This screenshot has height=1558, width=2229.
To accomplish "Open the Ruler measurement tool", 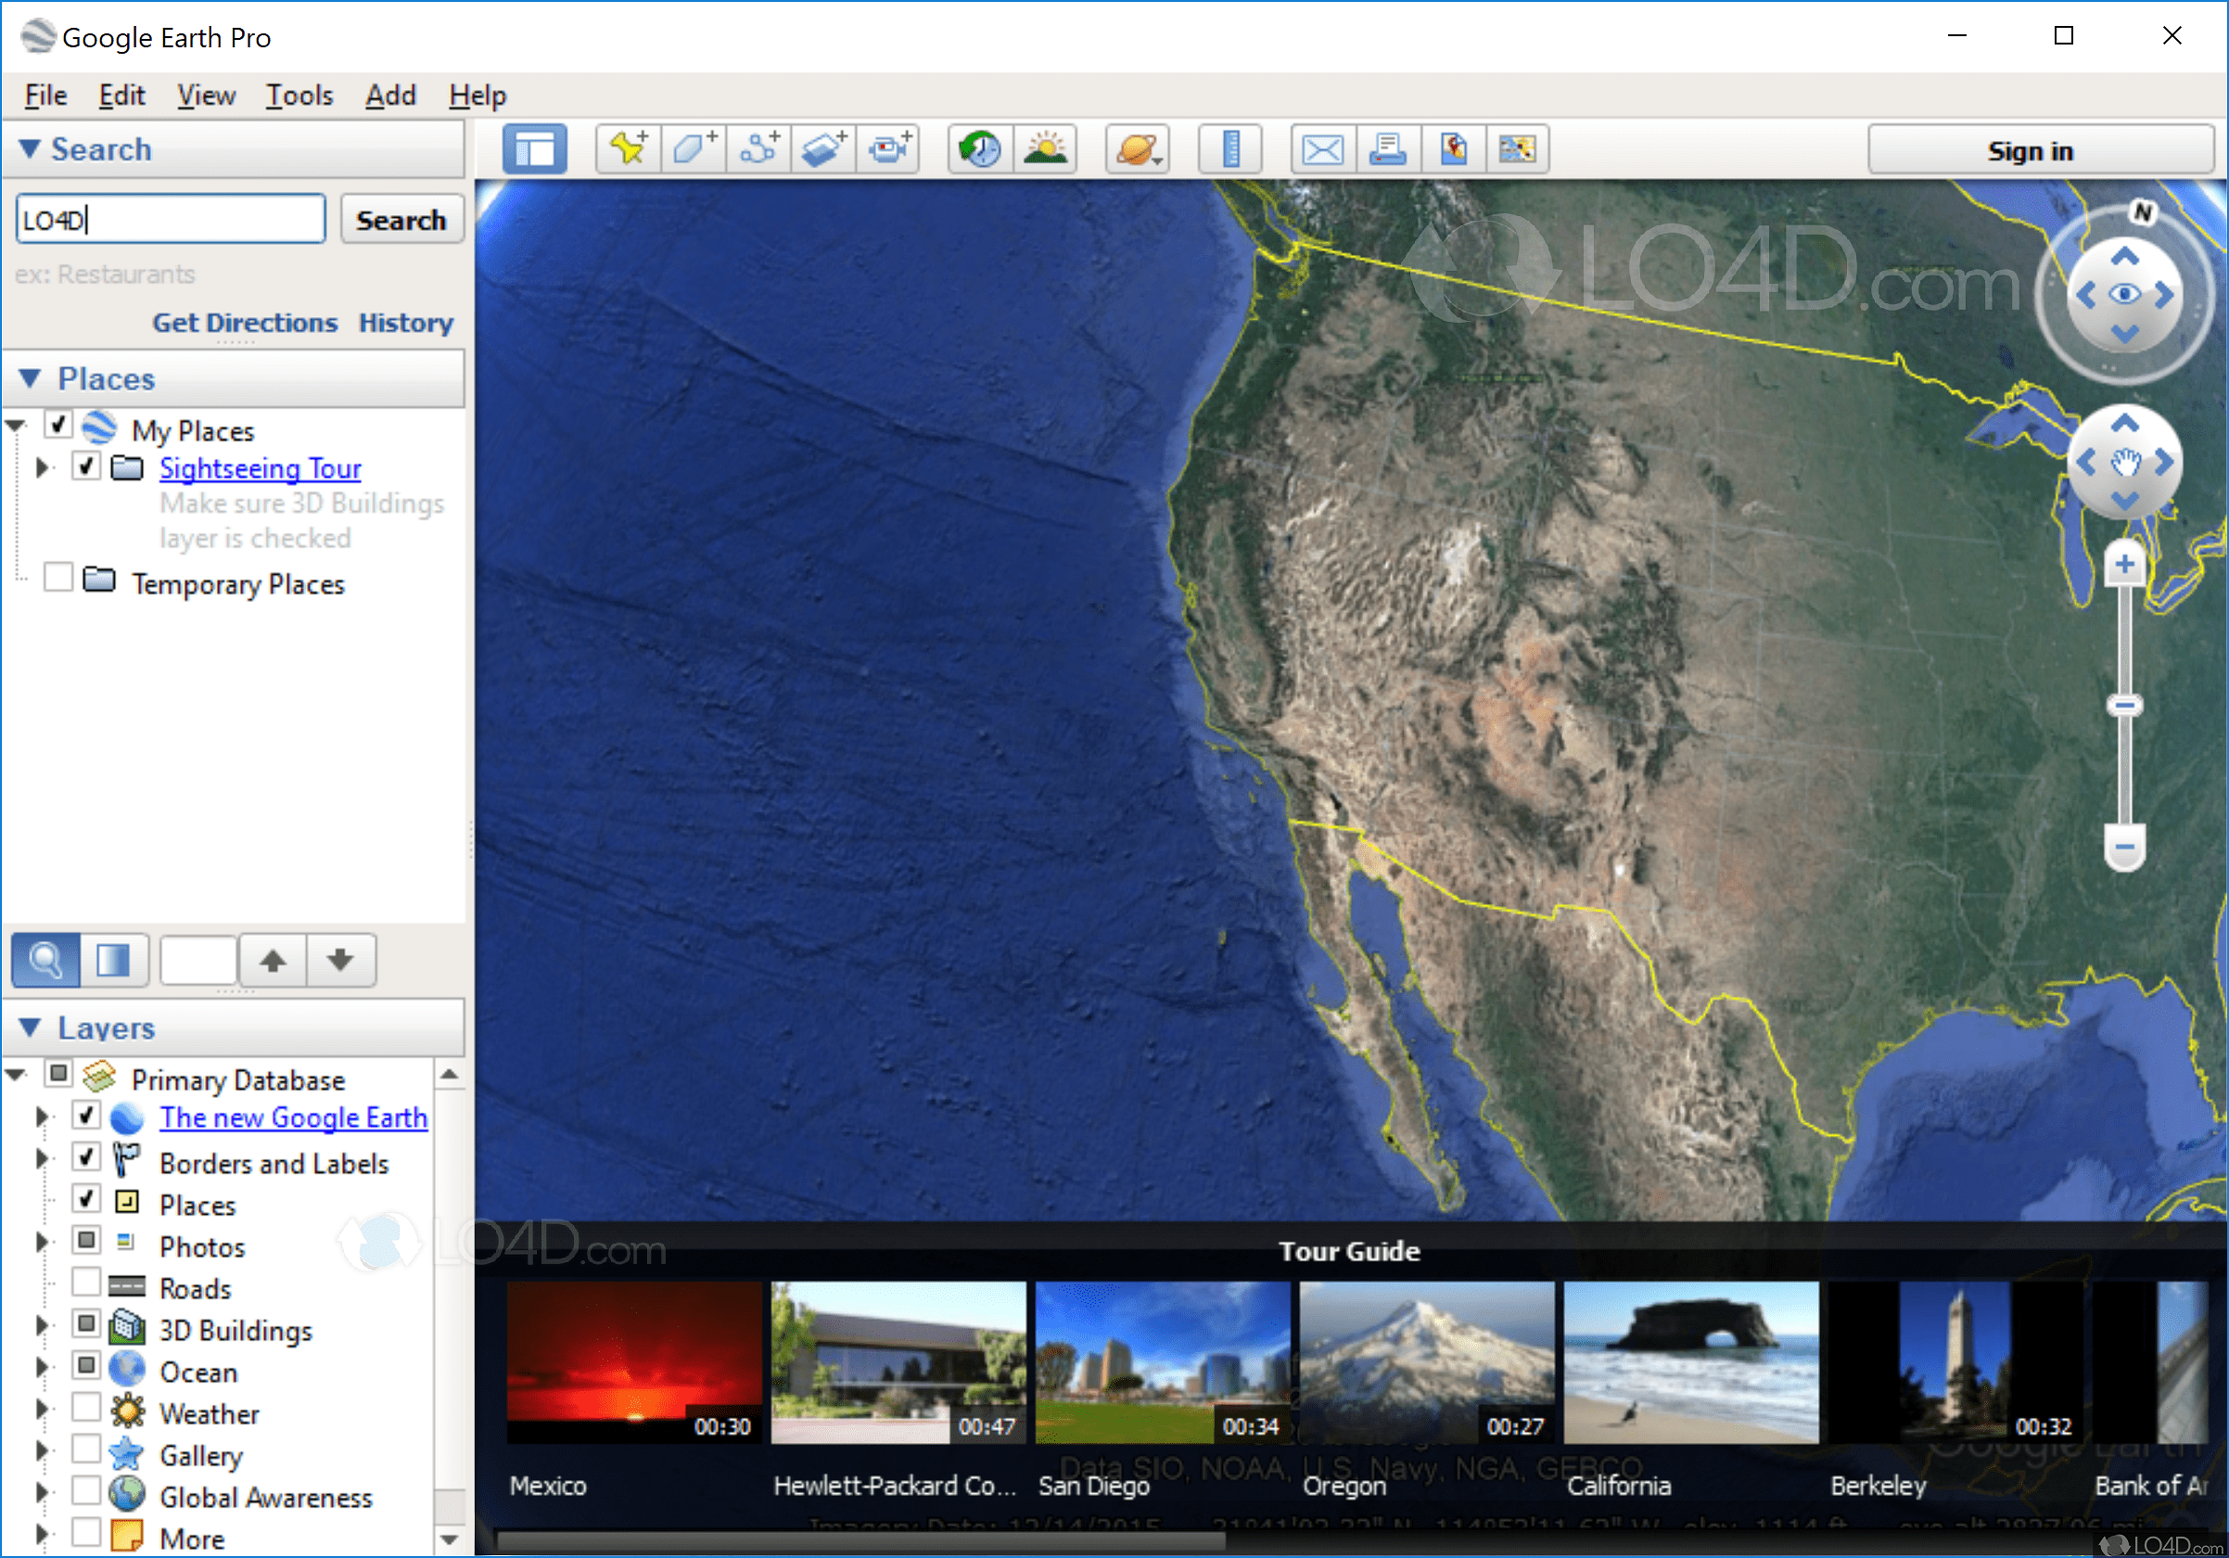I will (x=1230, y=147).
